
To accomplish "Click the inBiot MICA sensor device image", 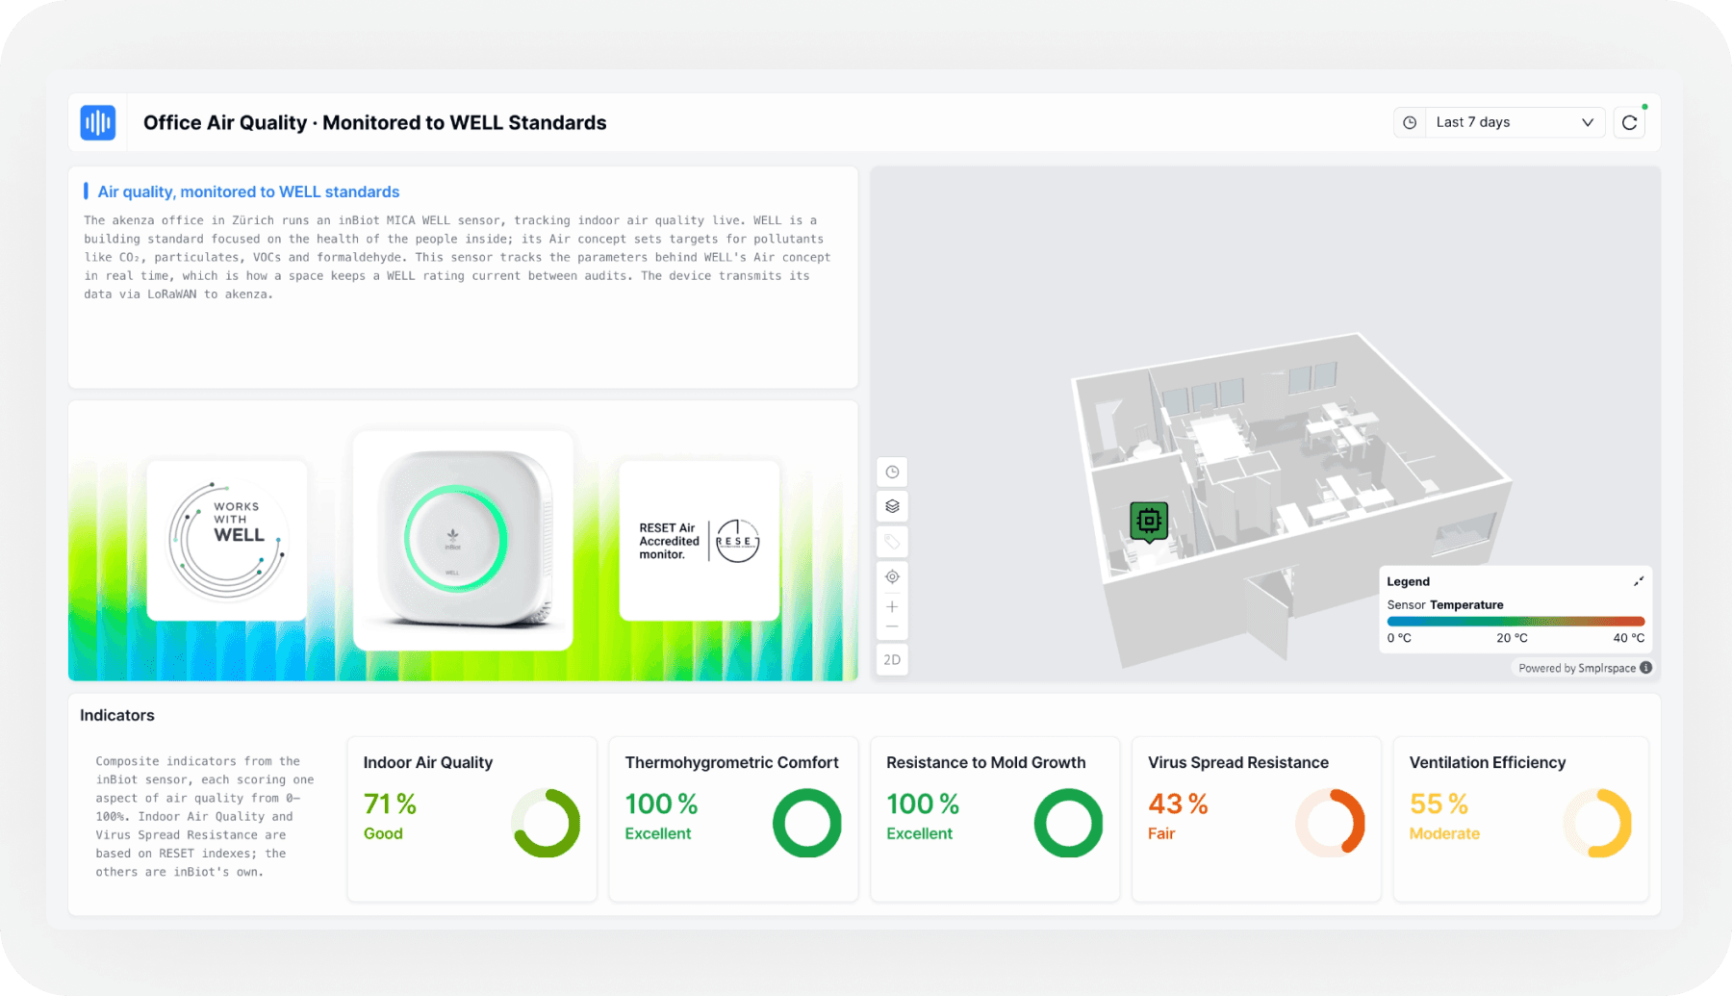I will pyautogui.click(x=463, y=540).
